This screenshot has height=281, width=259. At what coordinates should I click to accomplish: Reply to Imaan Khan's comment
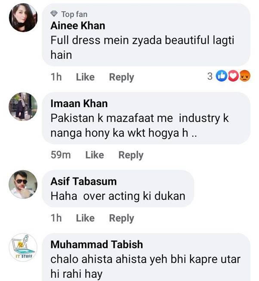coord(131,155)
